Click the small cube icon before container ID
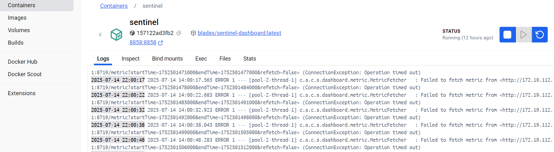Screen dimensions: 554x152 coord(132,33)
